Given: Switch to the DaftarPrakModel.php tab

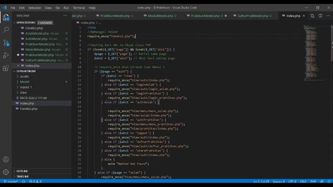Looking at the screenshot, I should tap(253, 16).
